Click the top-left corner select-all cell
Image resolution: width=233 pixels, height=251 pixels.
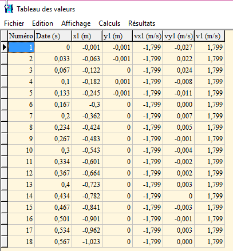[4, 36]
